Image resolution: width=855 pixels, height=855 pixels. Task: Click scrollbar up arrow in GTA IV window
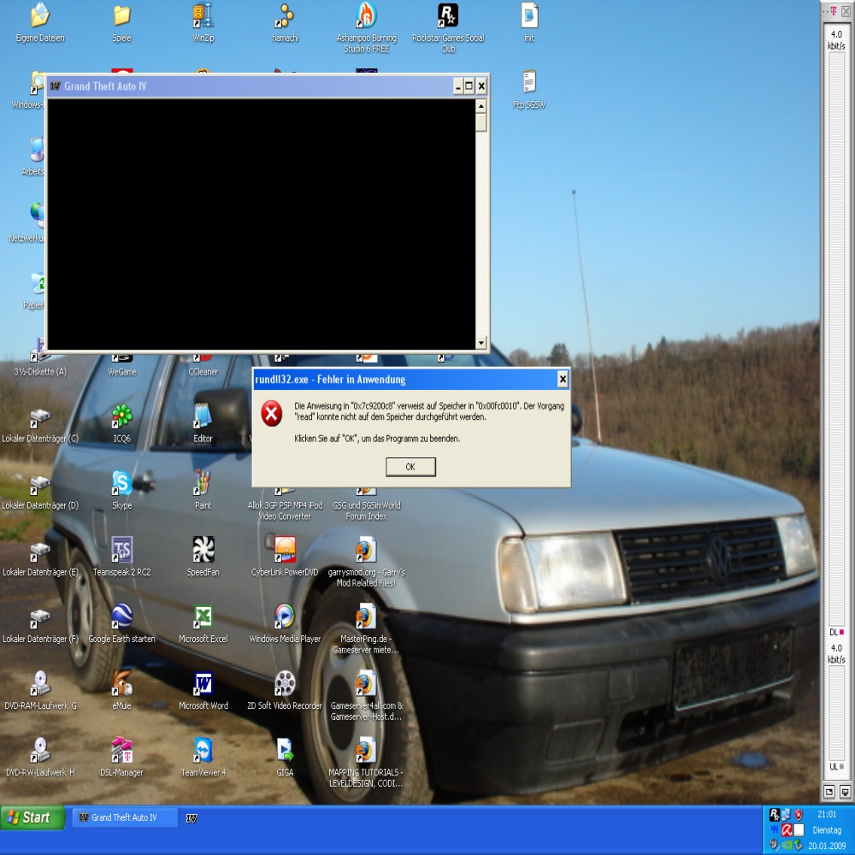(481, 107)
